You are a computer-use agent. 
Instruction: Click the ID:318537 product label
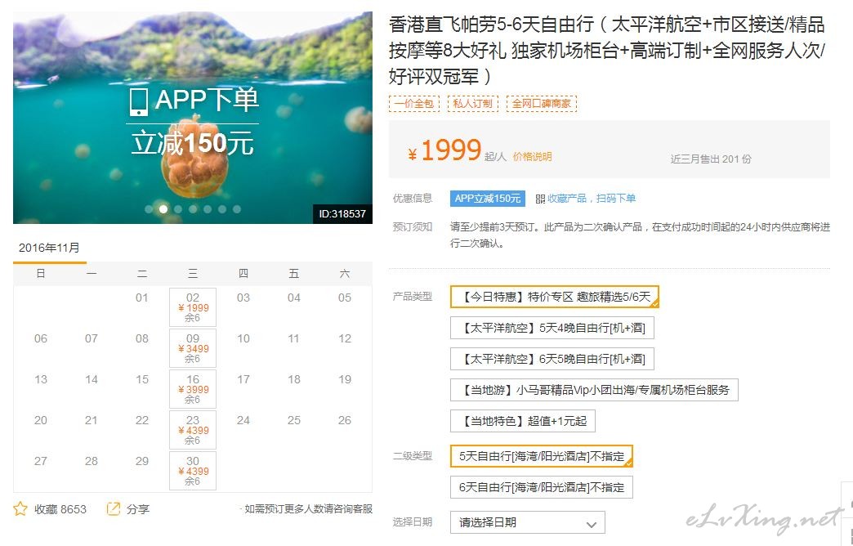click(x=342, y=214)
